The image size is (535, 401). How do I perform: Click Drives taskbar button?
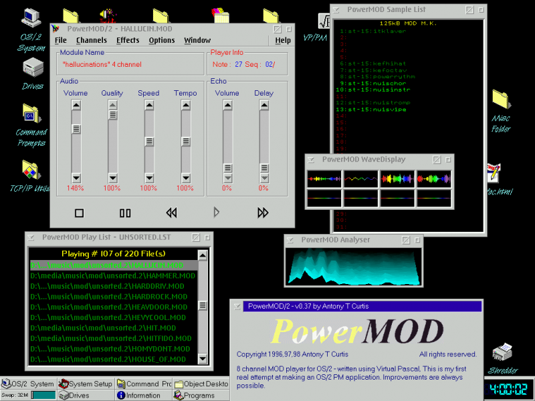pyautogui.click(x=86, y=395)
